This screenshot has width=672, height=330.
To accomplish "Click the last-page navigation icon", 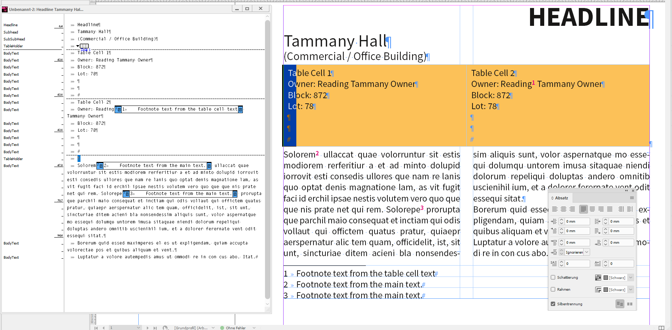I will coord(155,328).
